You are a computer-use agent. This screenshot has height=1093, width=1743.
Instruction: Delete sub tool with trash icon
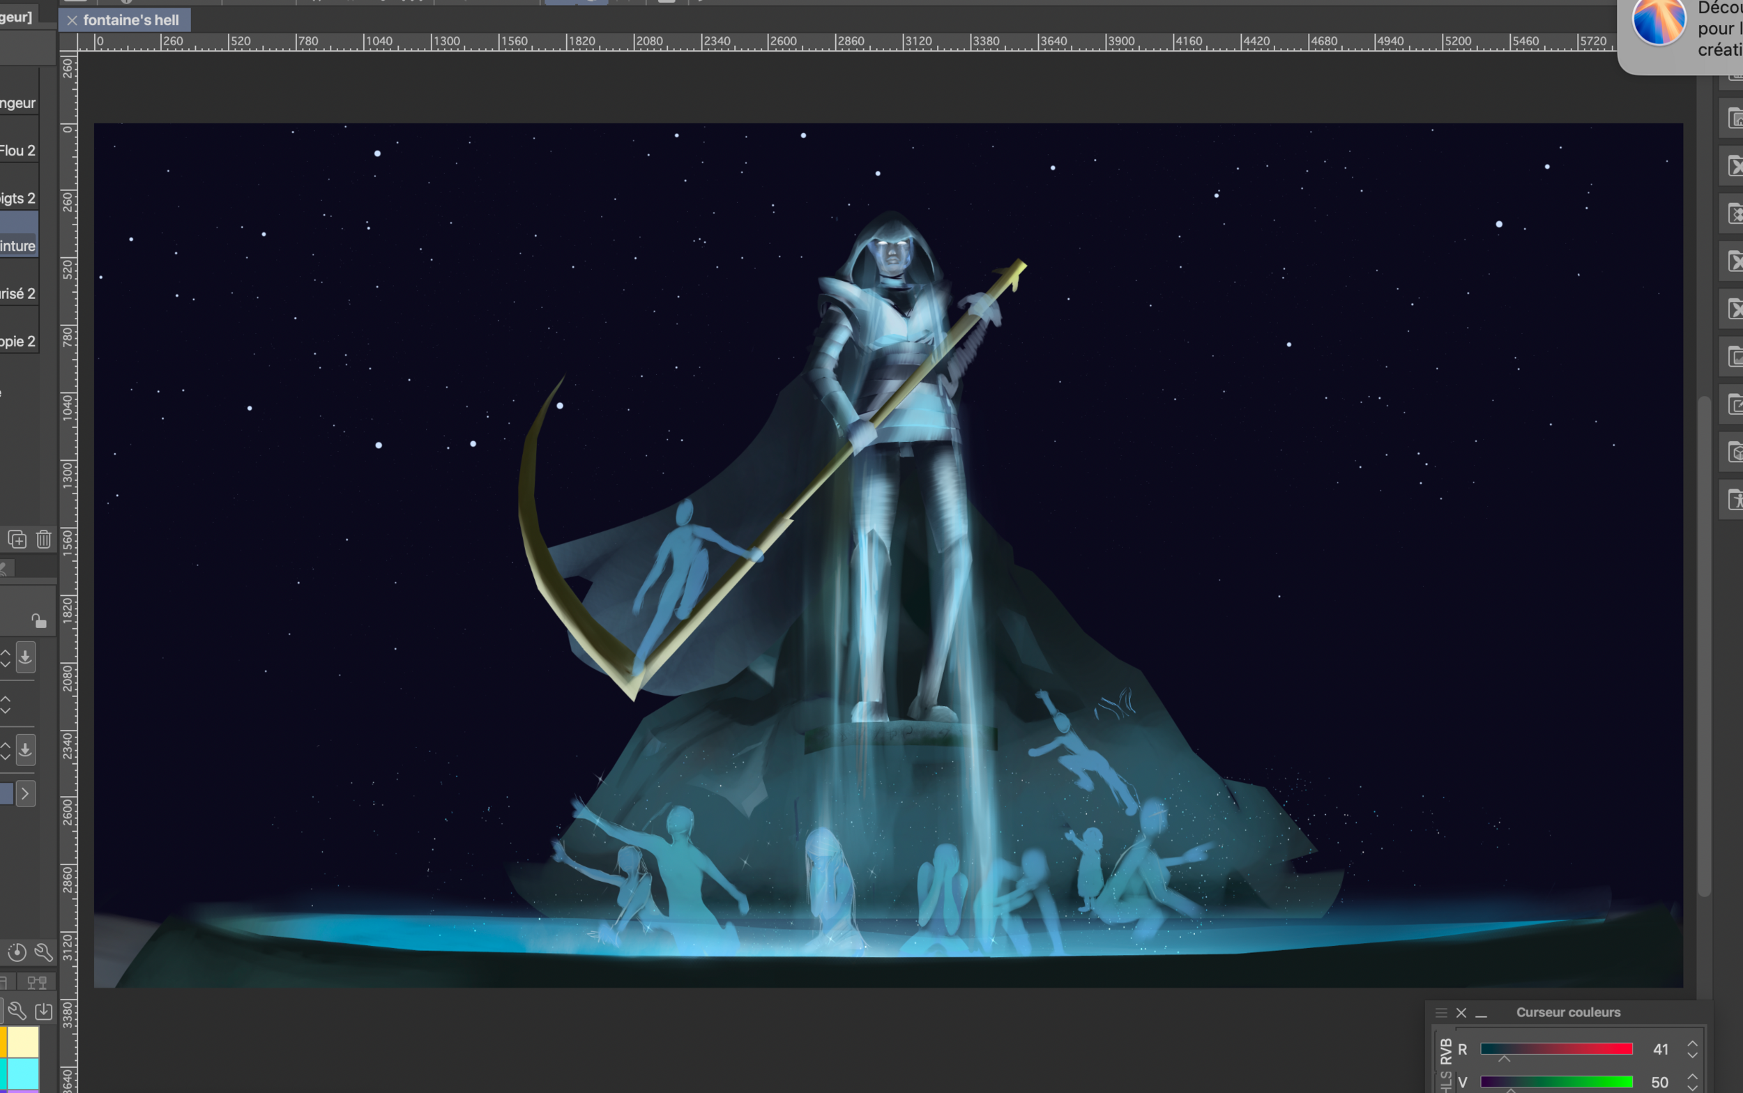[43, 540]
